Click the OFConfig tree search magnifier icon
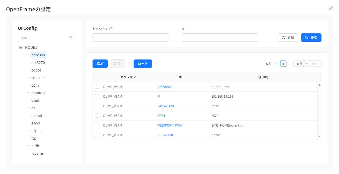 tap(71, 38)
